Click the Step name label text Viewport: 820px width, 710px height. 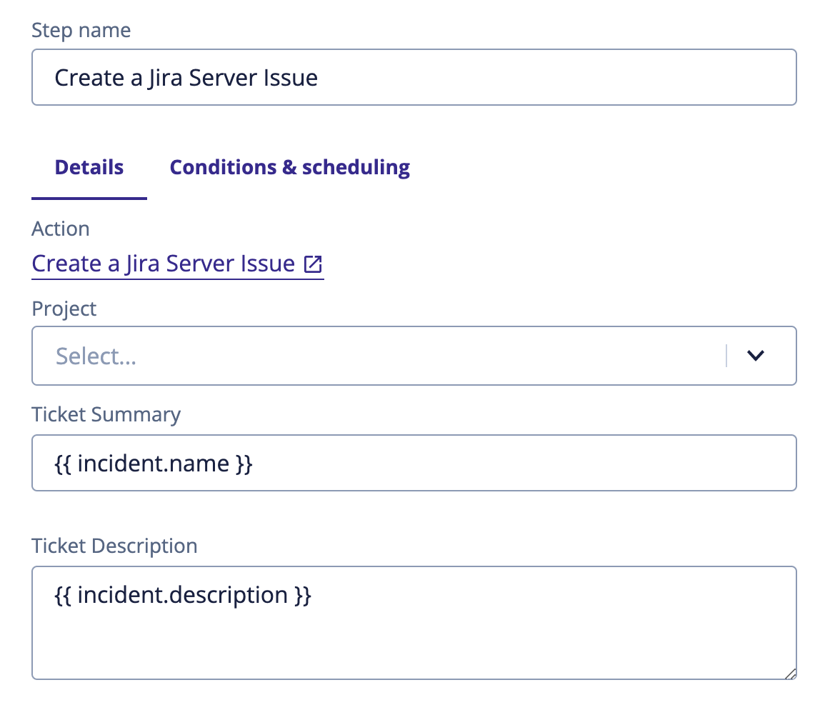point(81,30)
